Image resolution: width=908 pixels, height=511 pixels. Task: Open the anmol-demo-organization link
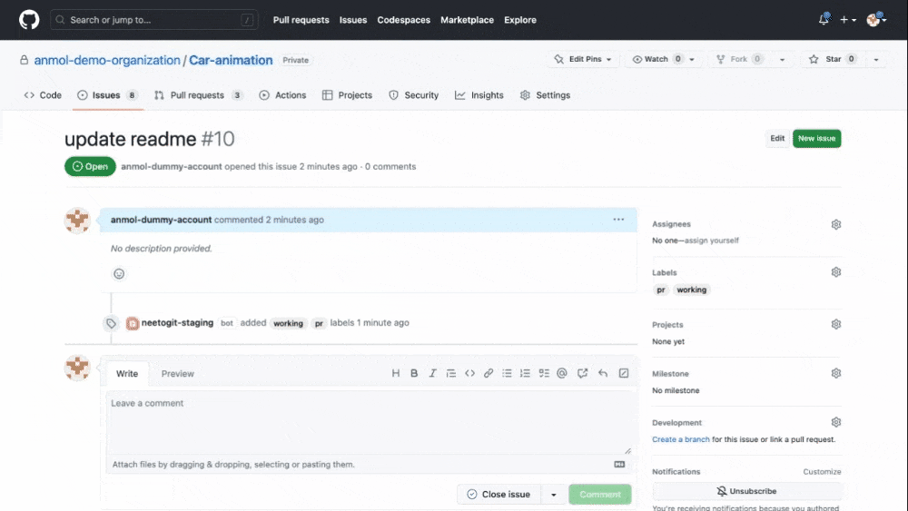[x=107, y=60]
